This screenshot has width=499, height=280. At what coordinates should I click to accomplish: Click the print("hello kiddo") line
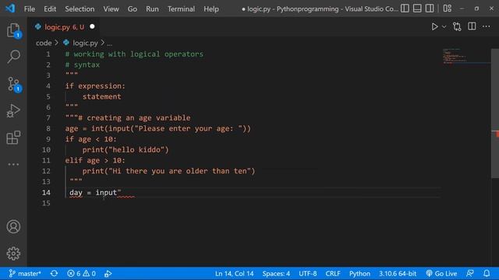click(126, 149)
